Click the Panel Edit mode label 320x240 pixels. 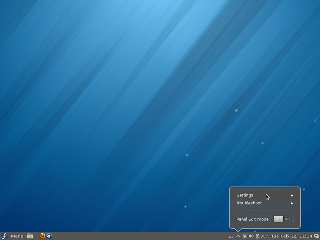[252, 219]
